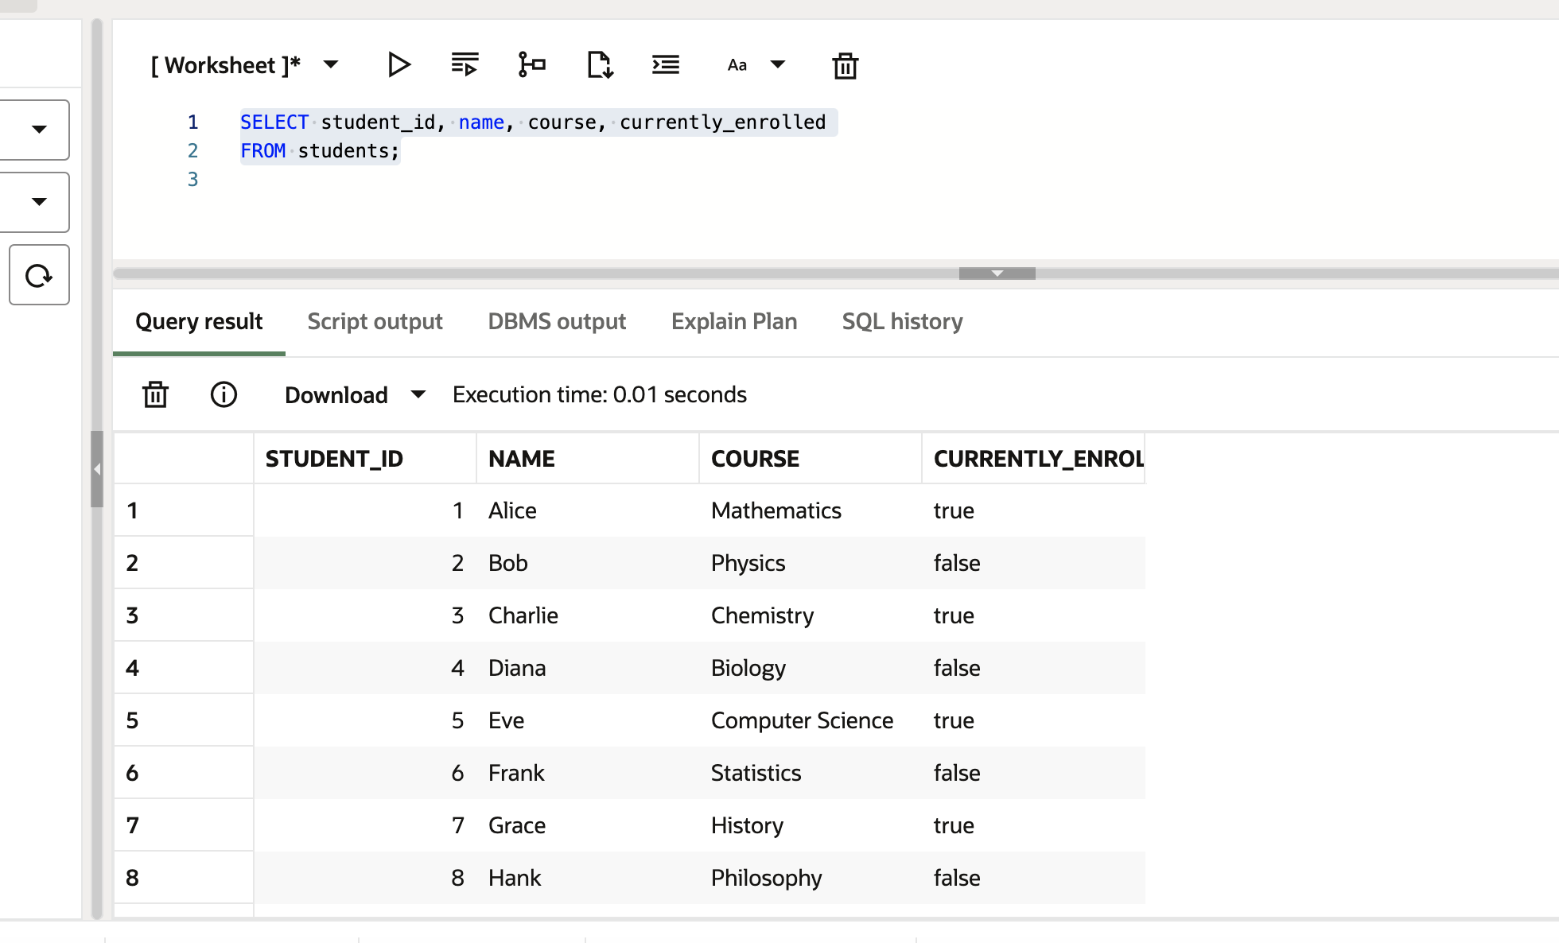1559x943 pixels.
Task: Delete query results with trash icon
Action: point(155,394)
